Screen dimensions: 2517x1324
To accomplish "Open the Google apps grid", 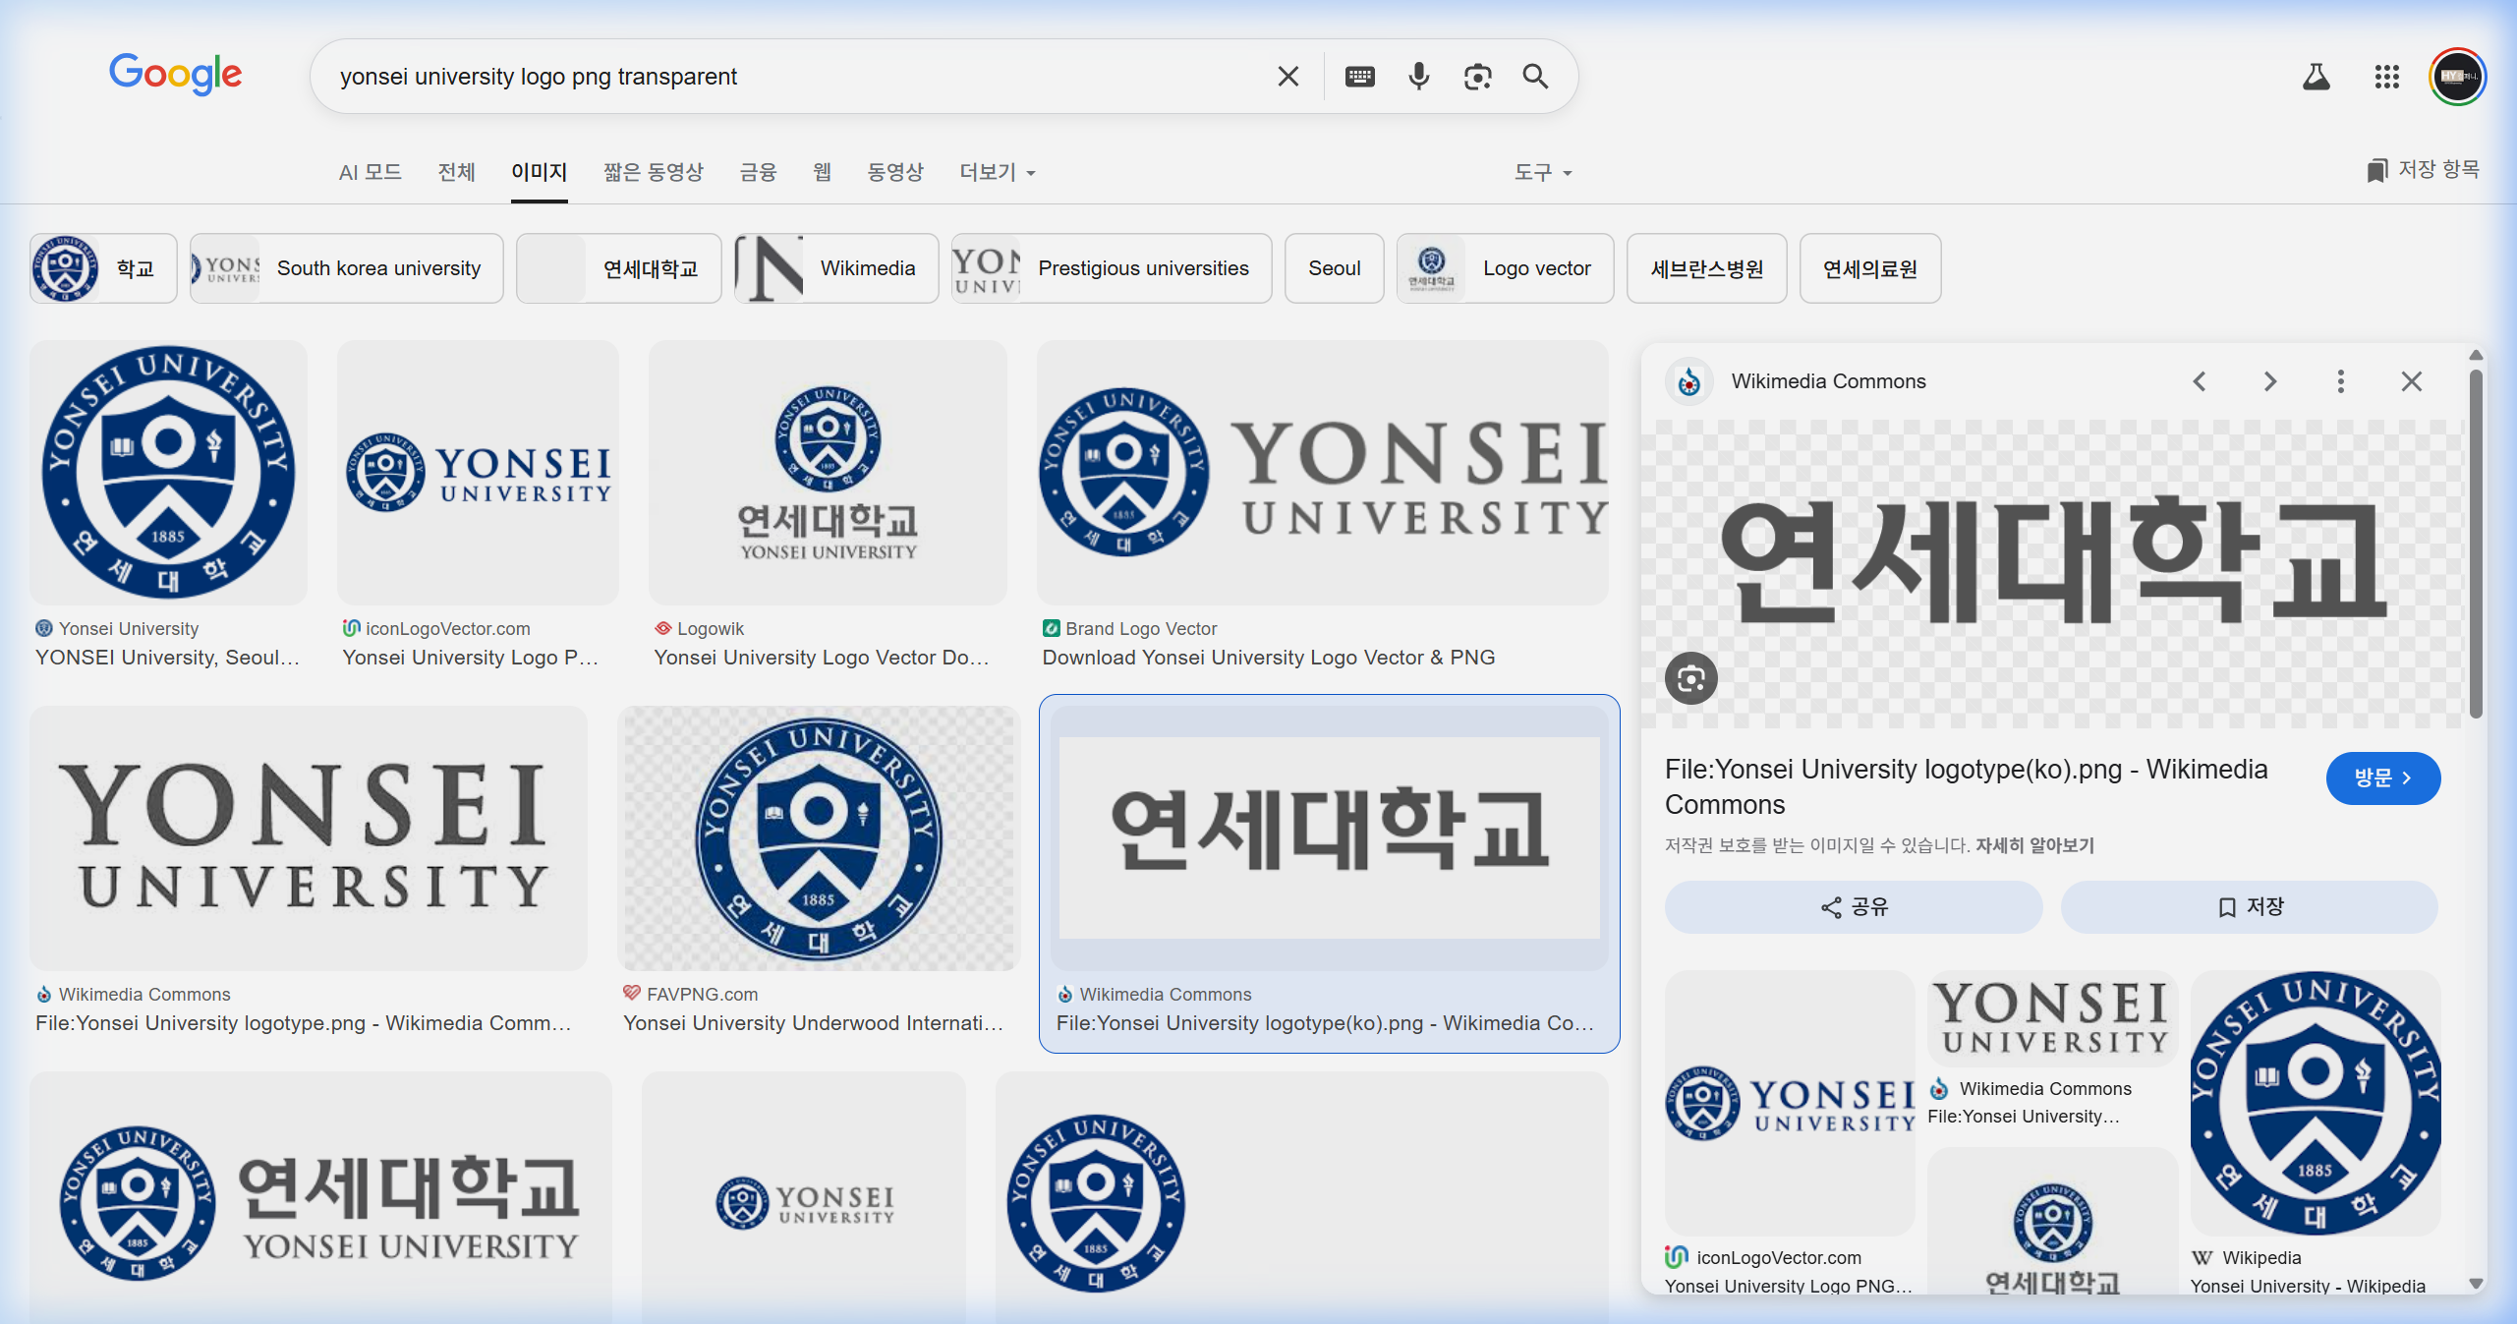I will click(2387, 77).
